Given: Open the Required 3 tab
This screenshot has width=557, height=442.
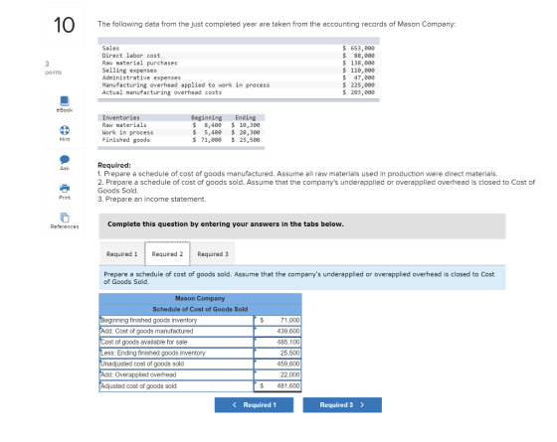Looking at the screenshot, I should pyautogui.click(x=213, y=254).
